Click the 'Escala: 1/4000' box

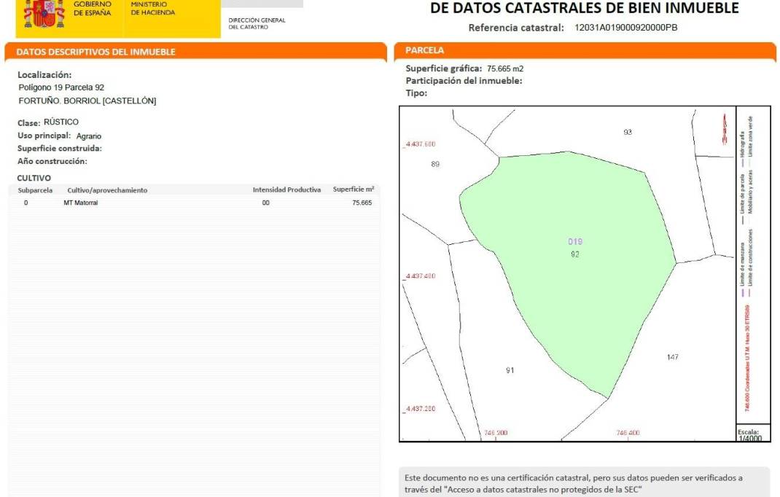click(x=752, y=434)
